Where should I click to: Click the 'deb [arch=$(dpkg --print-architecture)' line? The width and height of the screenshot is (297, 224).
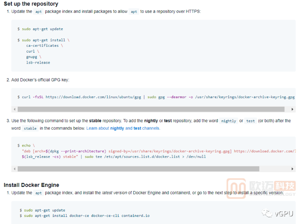coord(159,151)
